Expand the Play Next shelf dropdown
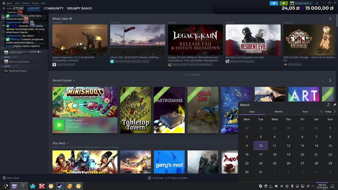The width and height of the screenshot is (338, 190). pyautogui.click(x=67, y=143)
